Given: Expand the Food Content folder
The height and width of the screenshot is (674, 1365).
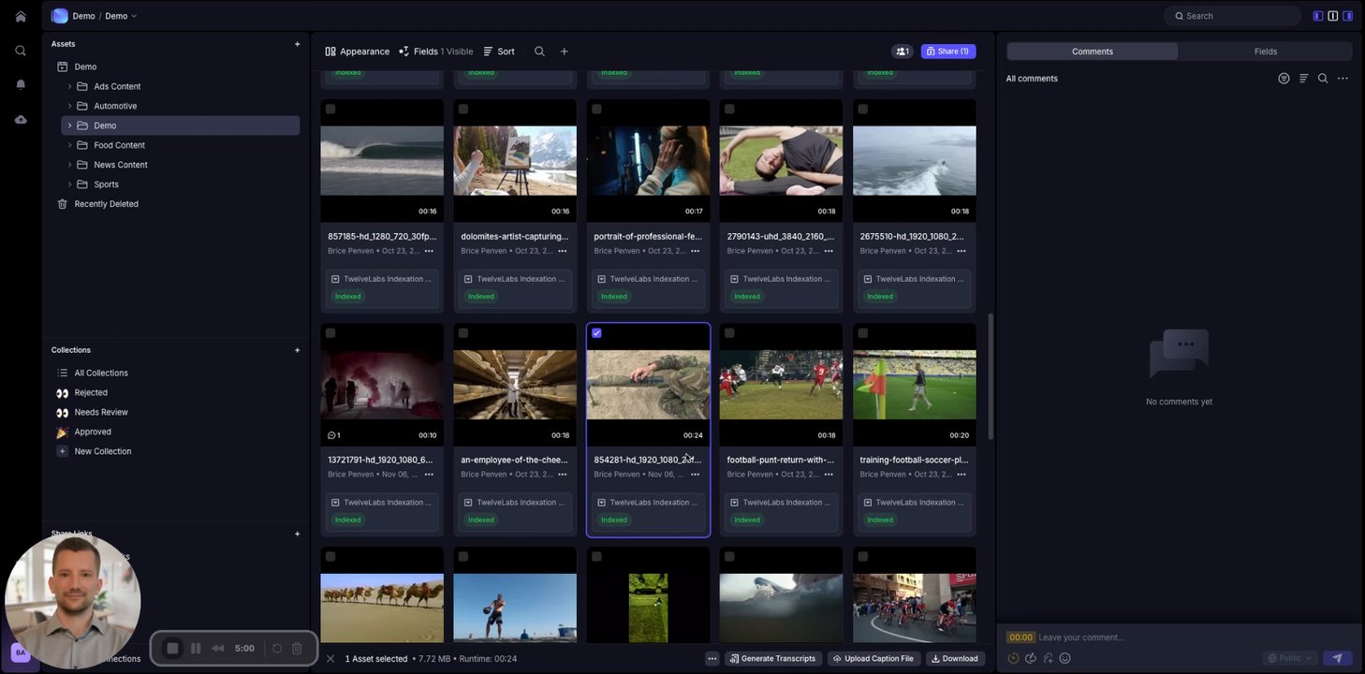Looking at the screenshot, I should (x=69, y=146).
